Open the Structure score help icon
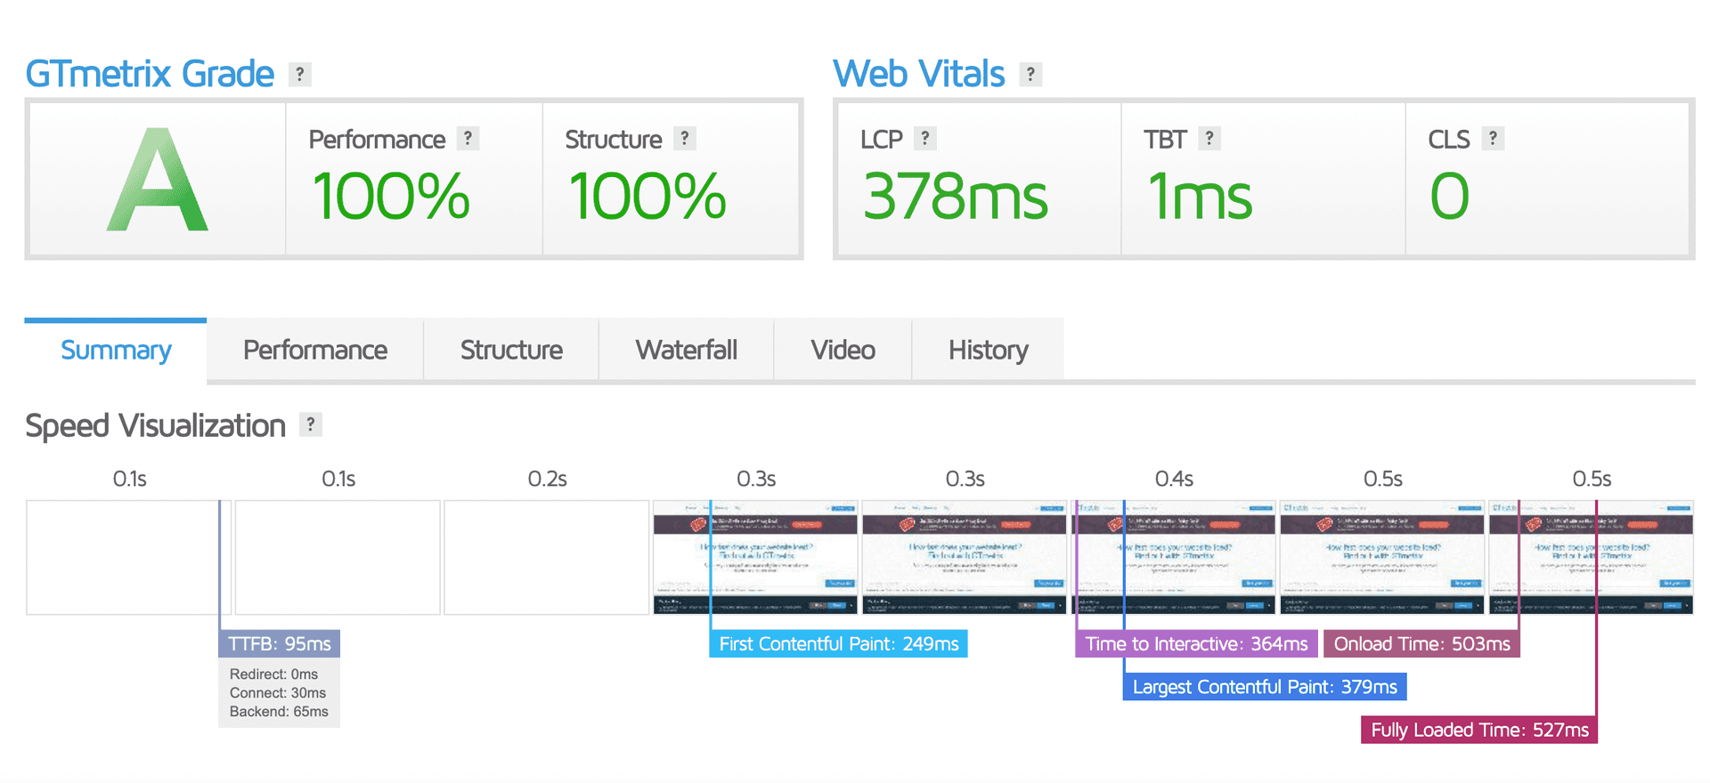1710x783 pixels. (x=684, y=139)
